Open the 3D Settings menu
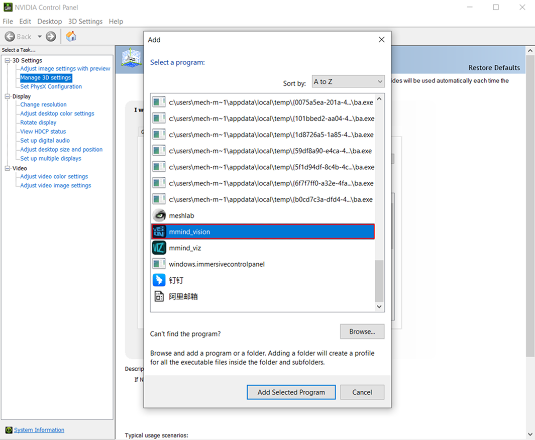Screen dimensions: 535x440 85,22
